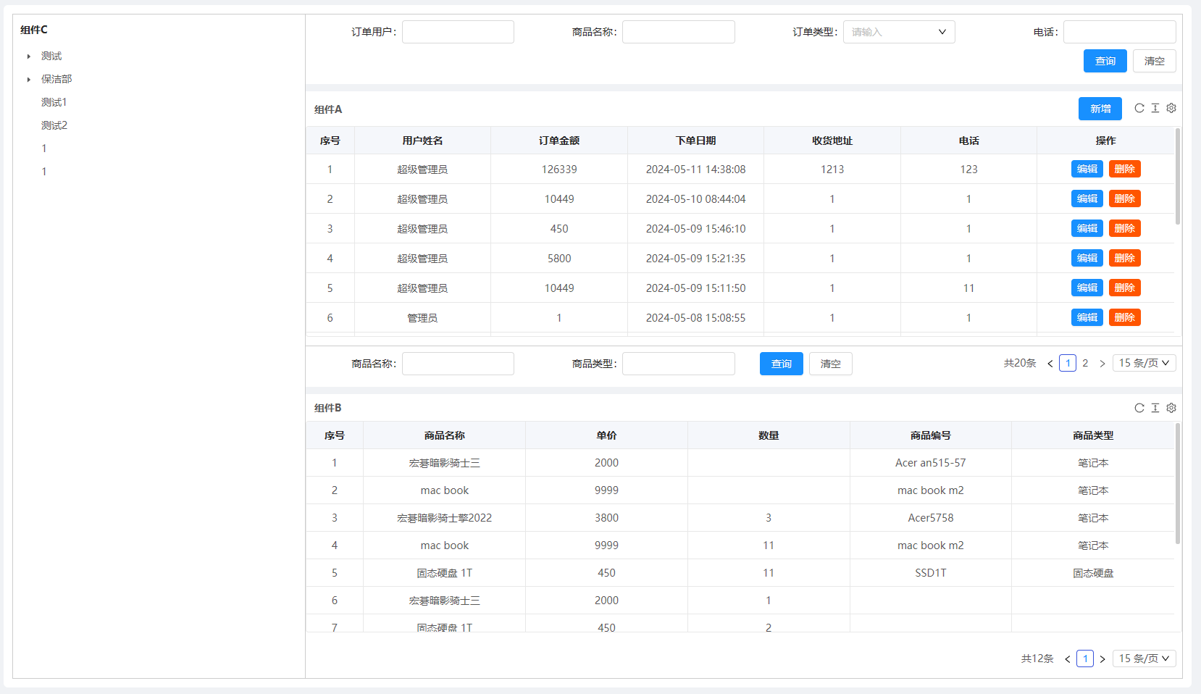Click the 订单用户 input field
This screenshot has height=694, width=1201.
(458, 32)
